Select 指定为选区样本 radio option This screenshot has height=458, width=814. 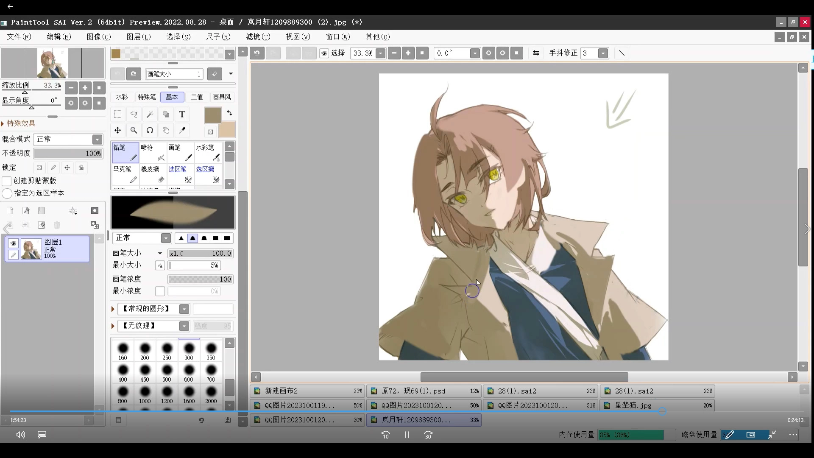7,193
